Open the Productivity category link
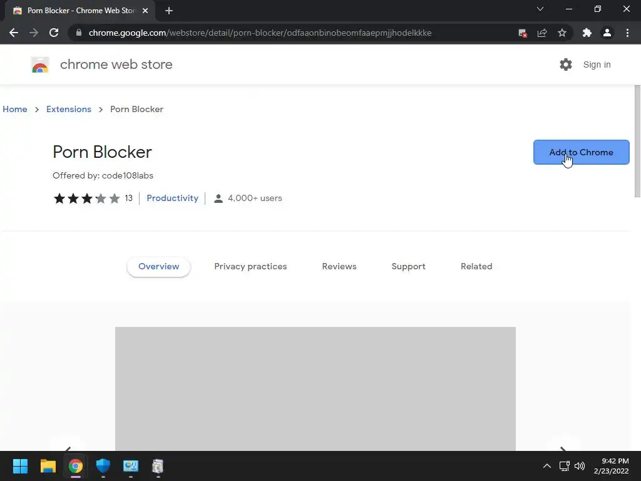Image resolution: width=641 pixels, height=481 pixels. tap(173, 198)
